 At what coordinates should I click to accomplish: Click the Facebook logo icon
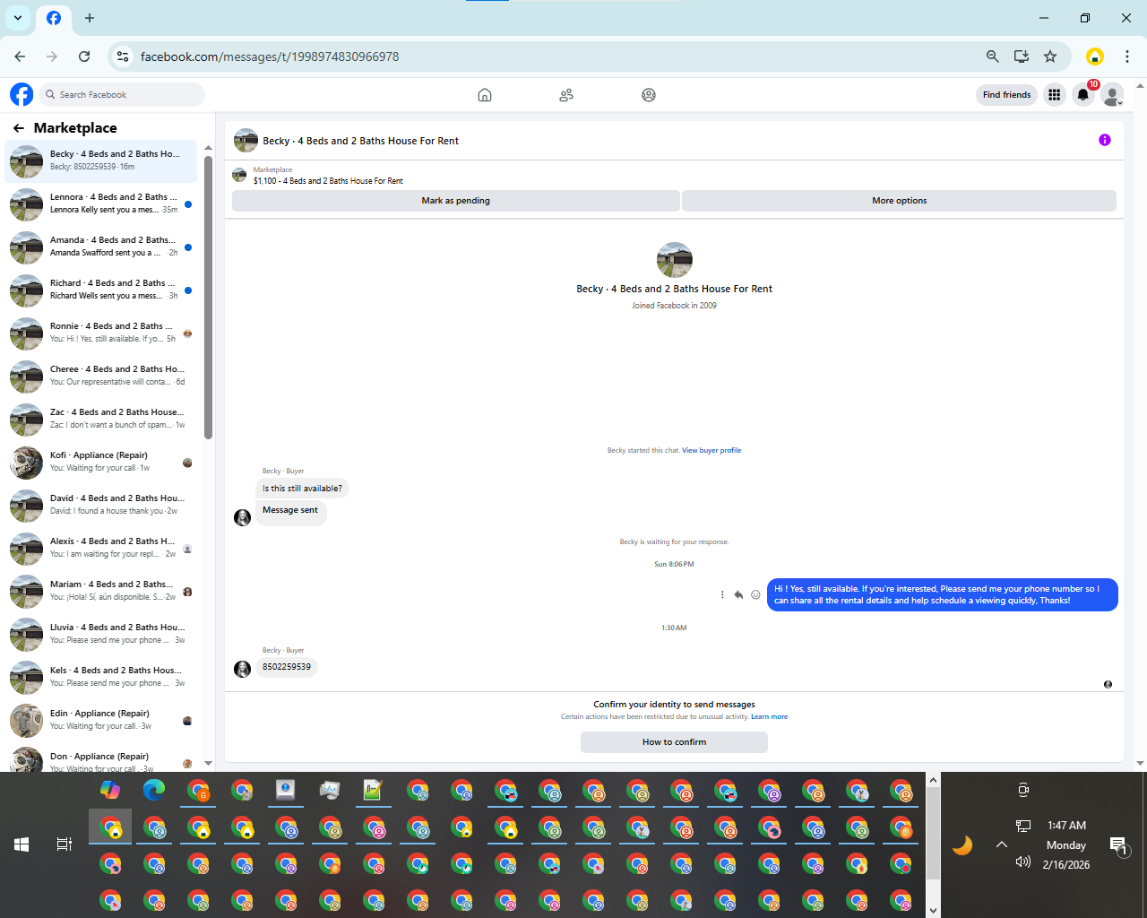tap(22, 94)
